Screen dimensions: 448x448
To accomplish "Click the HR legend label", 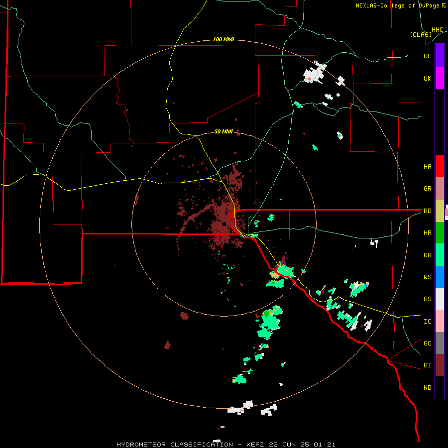I will pos(427,233).
